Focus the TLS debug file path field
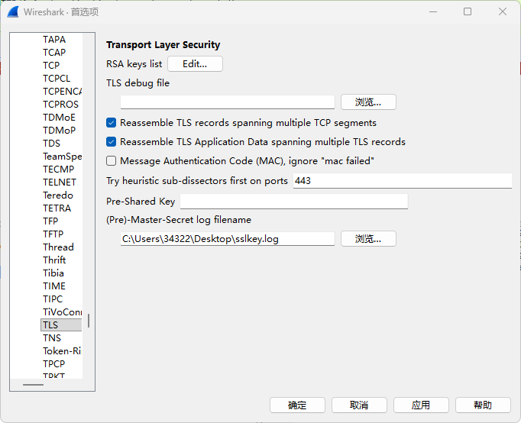This screenshot has width=521, height=423. pos(228,102)
